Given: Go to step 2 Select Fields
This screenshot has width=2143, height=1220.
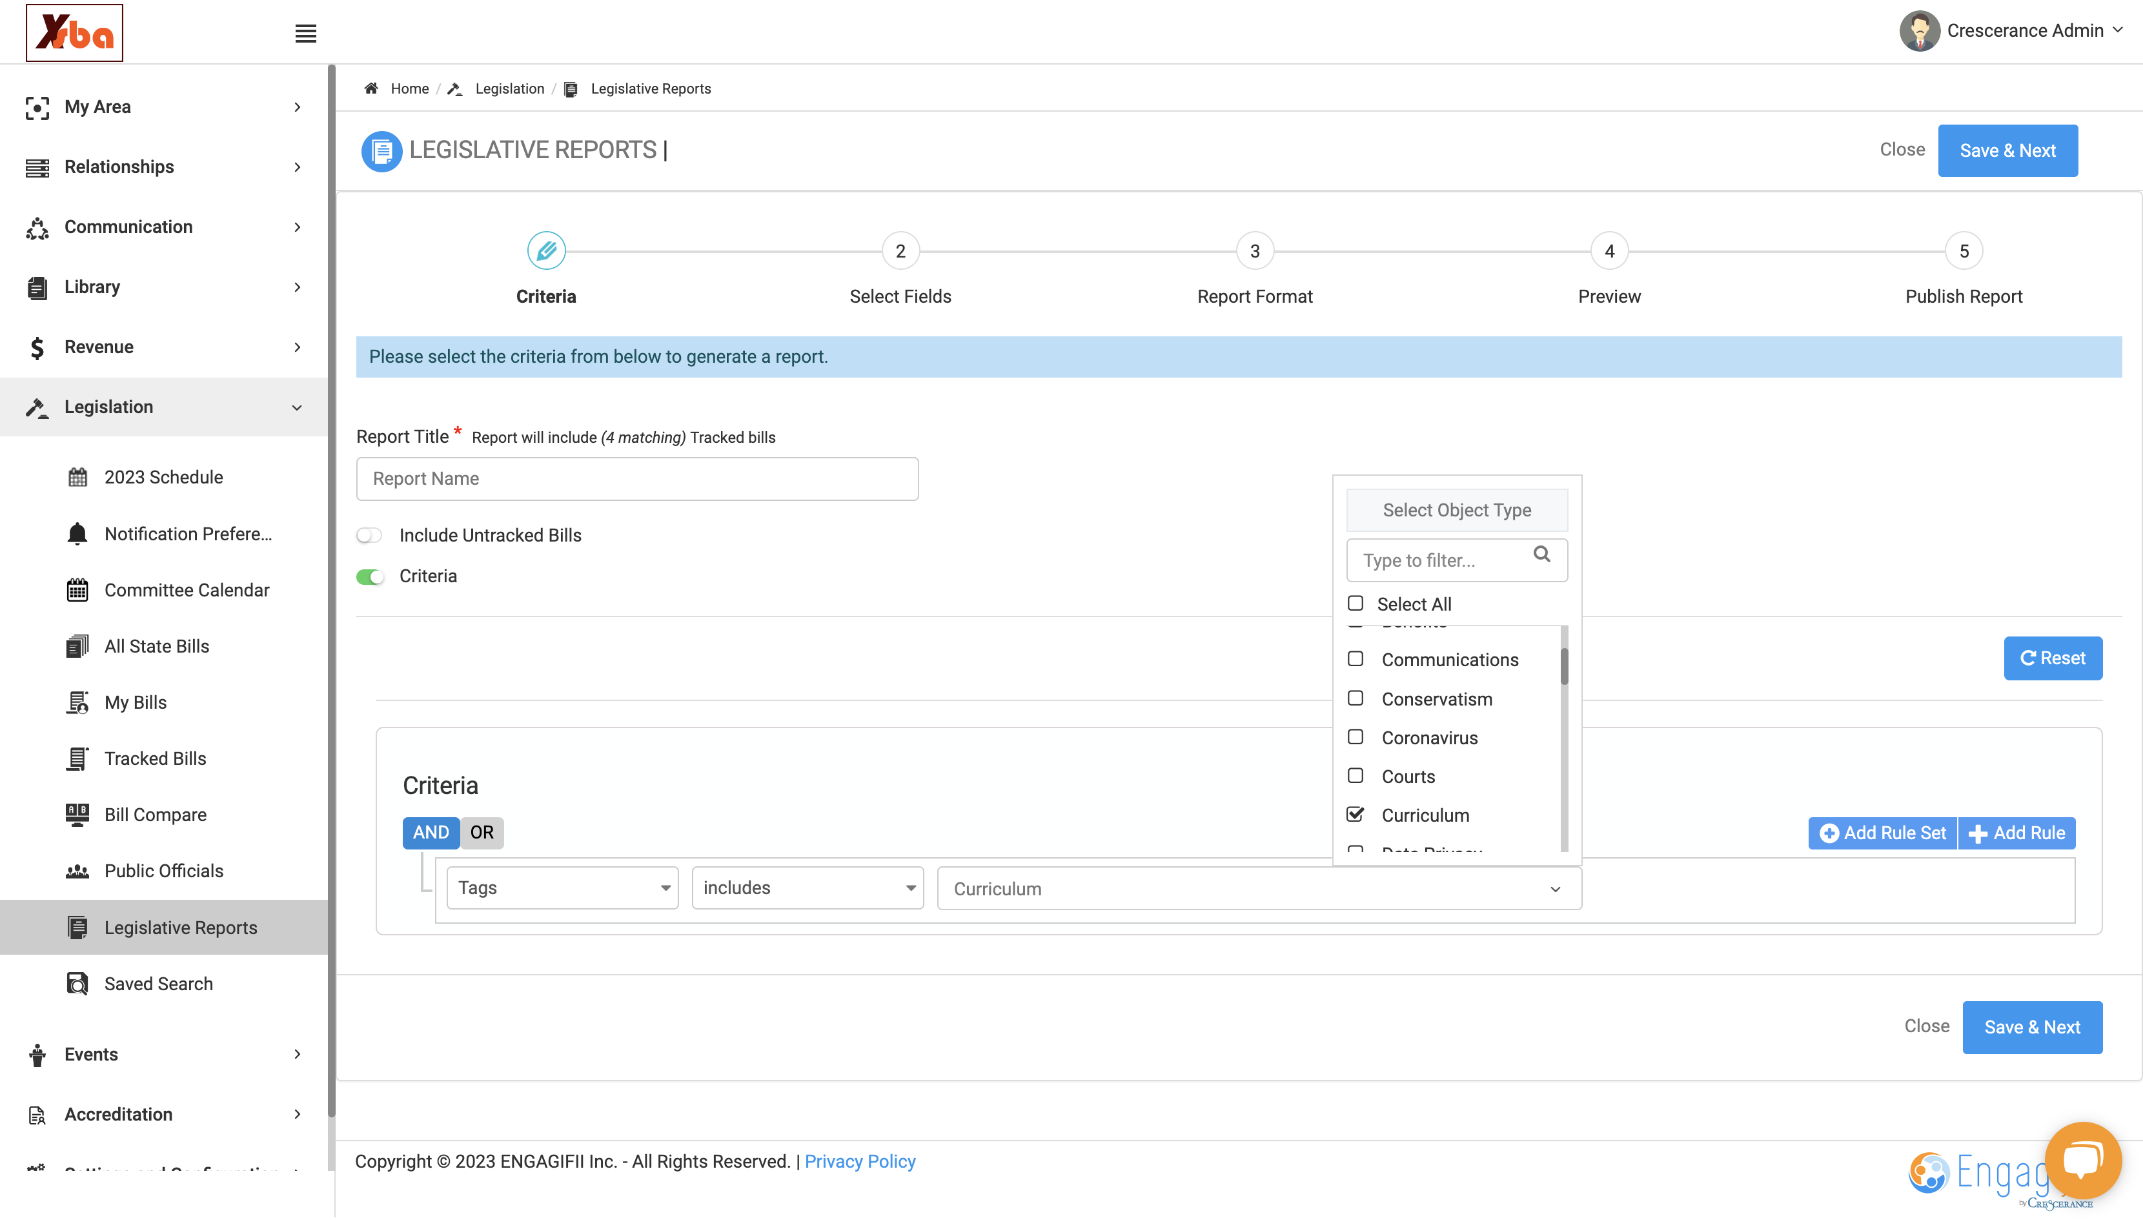Looking at the screenshot, I should 900,250.
